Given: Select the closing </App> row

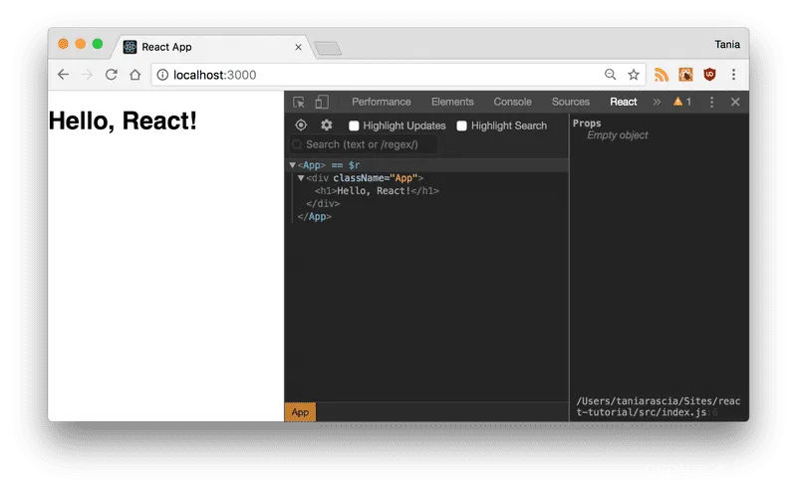Looking at the screenshot, I should pyautogui.click(x=314, y=216).
